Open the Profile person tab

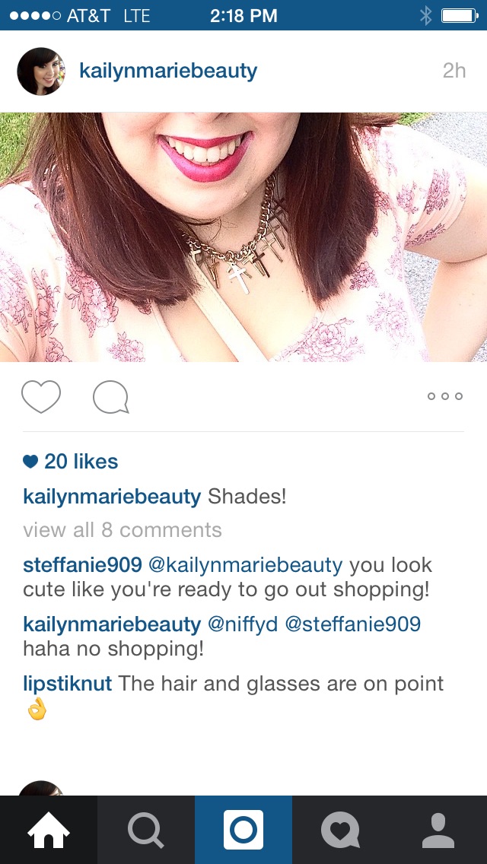pos(438,830)
